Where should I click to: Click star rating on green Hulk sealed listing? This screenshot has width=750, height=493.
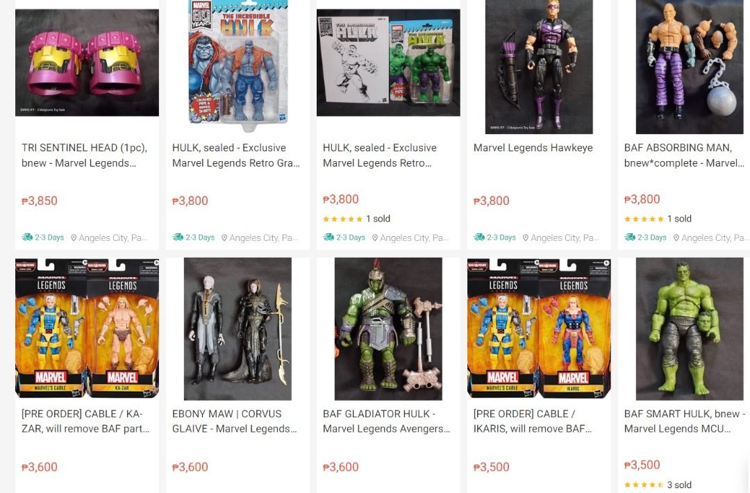(342, 219)
